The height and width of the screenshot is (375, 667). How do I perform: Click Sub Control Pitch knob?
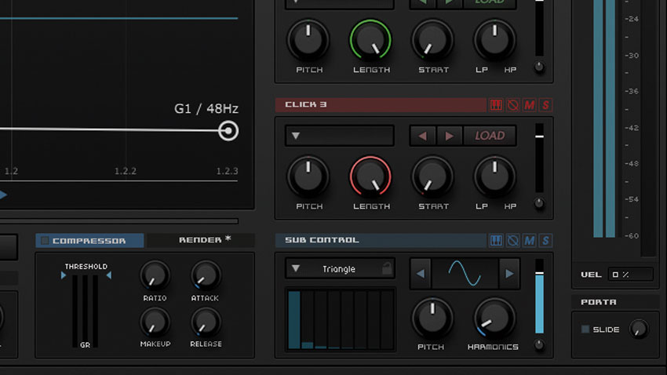click(x=432, y=318)
